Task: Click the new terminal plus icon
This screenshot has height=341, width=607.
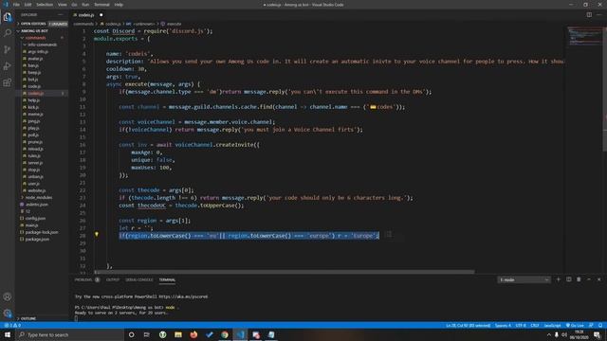Action: 559,279
